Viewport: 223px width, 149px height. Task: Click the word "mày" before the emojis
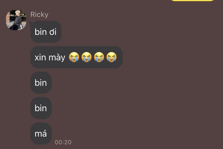tap(57, 58)
